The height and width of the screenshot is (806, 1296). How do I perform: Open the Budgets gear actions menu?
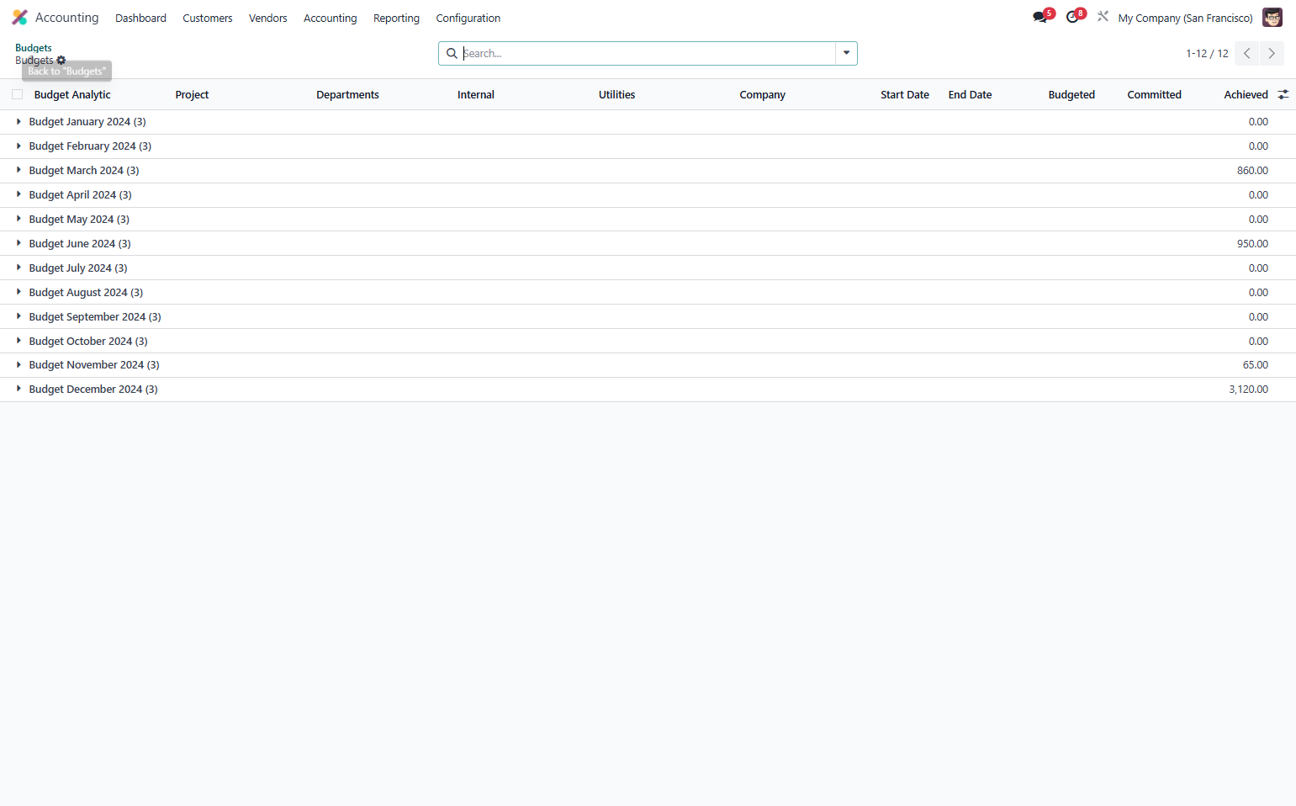click(x=61, y=61)
